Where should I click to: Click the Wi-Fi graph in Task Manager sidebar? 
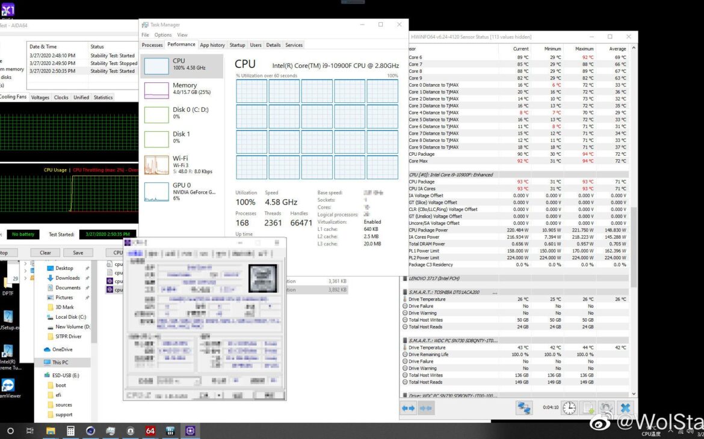156,164
